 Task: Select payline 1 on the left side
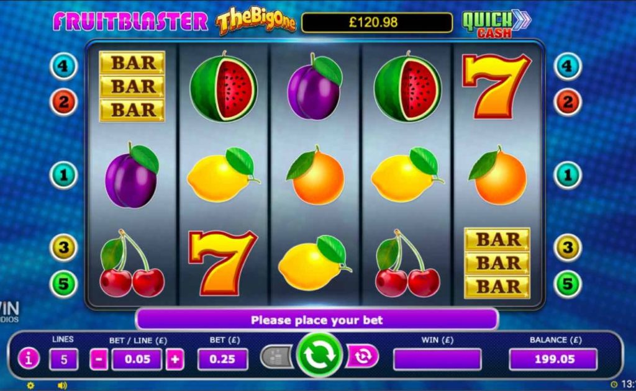64,176
